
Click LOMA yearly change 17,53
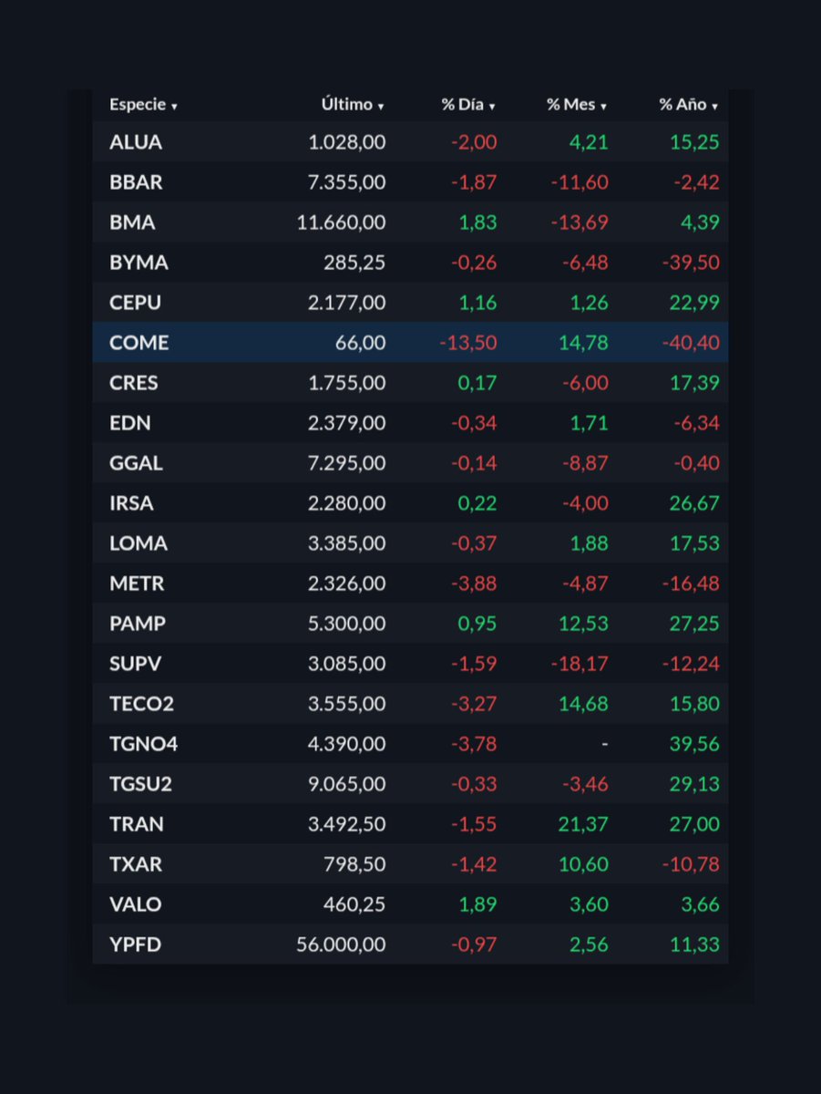coord(694,543)
